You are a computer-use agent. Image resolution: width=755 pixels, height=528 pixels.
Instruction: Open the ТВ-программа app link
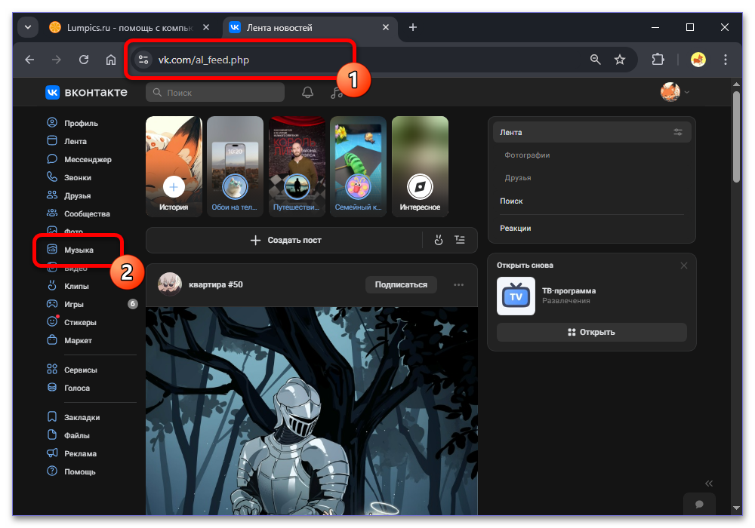[x=569, y=290]
